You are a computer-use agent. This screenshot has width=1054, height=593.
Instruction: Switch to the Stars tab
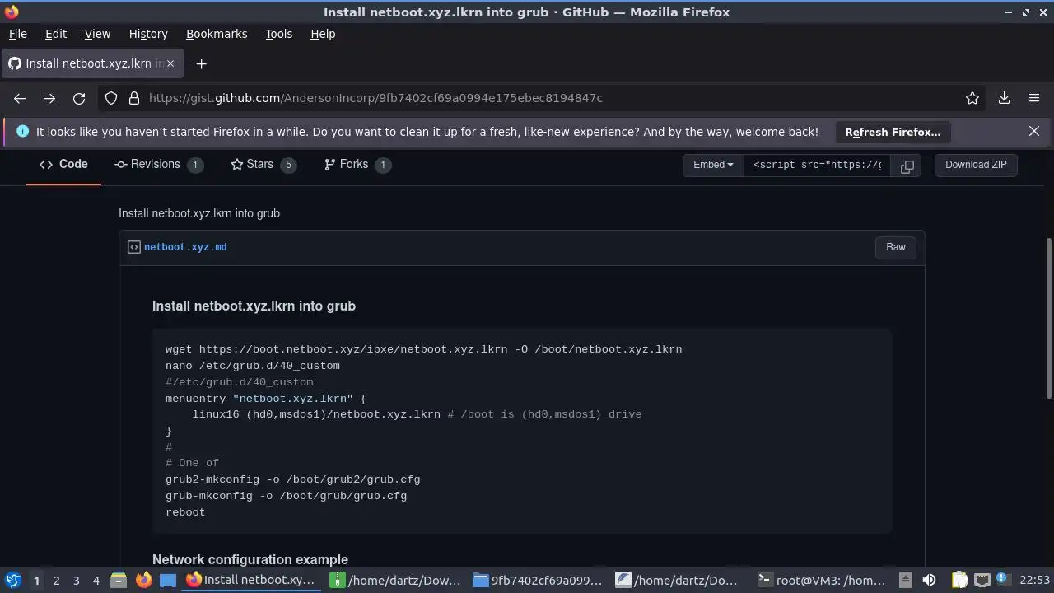pyautogui.click(x=263, y=165)
